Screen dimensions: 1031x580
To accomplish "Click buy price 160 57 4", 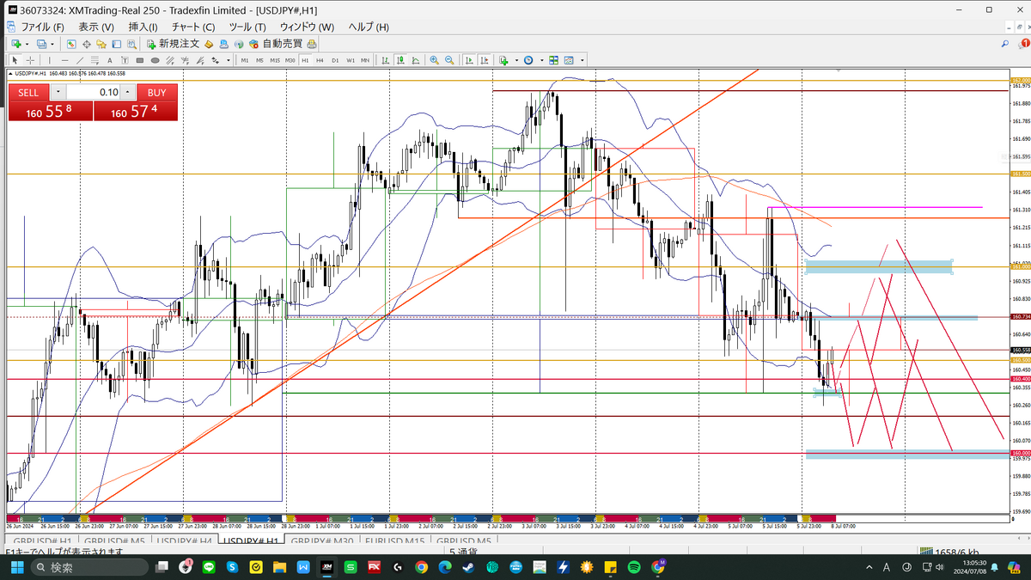I will coord(136,111).
